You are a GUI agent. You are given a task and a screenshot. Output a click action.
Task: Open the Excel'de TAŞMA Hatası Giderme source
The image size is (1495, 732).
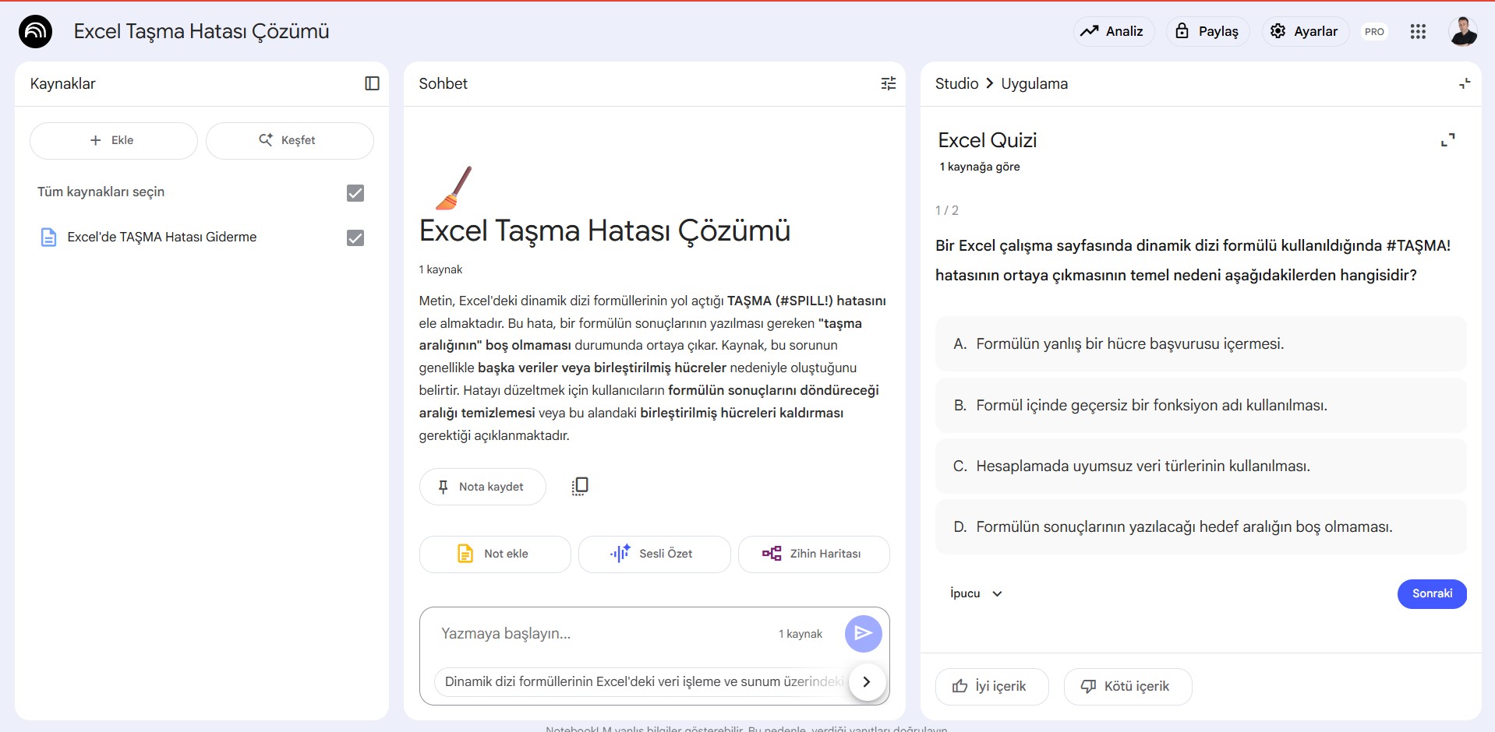pos(161,237)
